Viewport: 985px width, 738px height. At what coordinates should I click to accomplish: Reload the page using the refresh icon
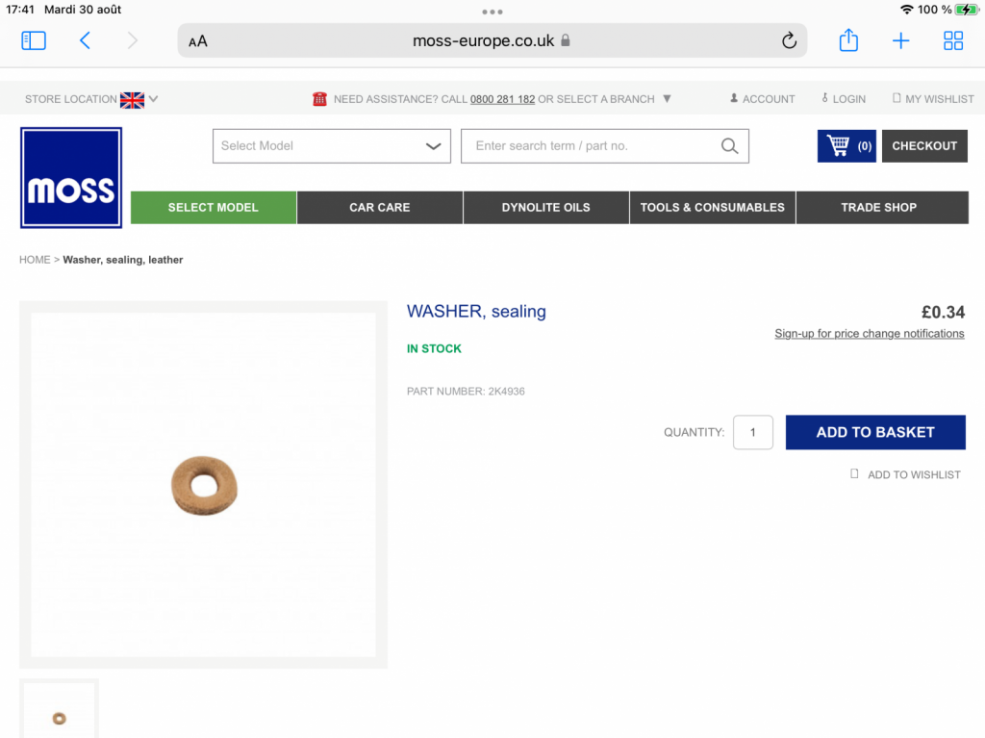tap(789, 40)
